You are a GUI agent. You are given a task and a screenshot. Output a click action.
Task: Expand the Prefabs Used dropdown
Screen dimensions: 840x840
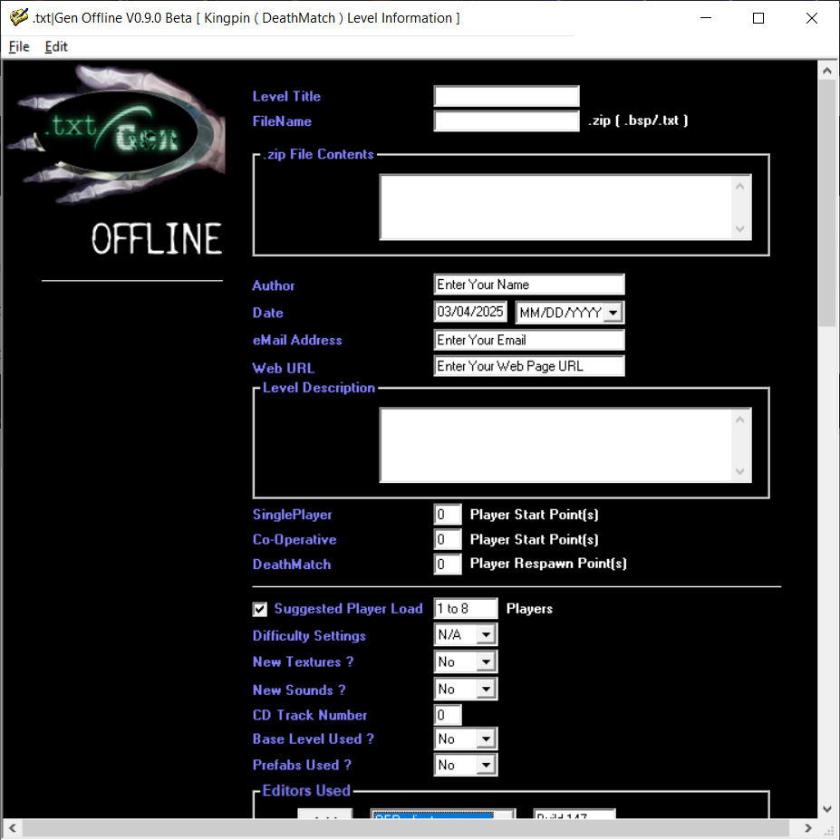(486, 766)
